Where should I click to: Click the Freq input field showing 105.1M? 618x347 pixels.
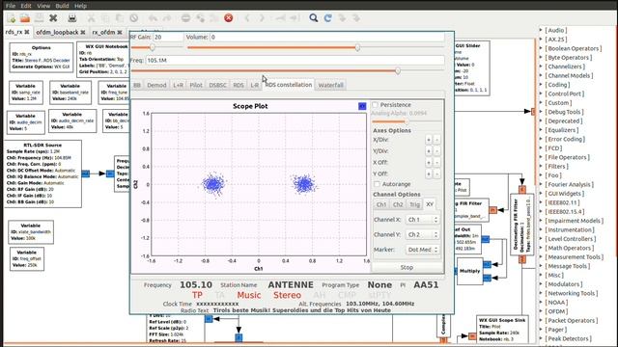[x=295, y=60]
